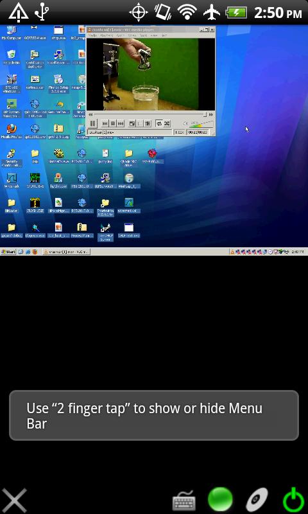Image resolution: width=308 pixels, height=514 pixels.
Task: Mute VLC with speaker icon
Action: [185, 123]
